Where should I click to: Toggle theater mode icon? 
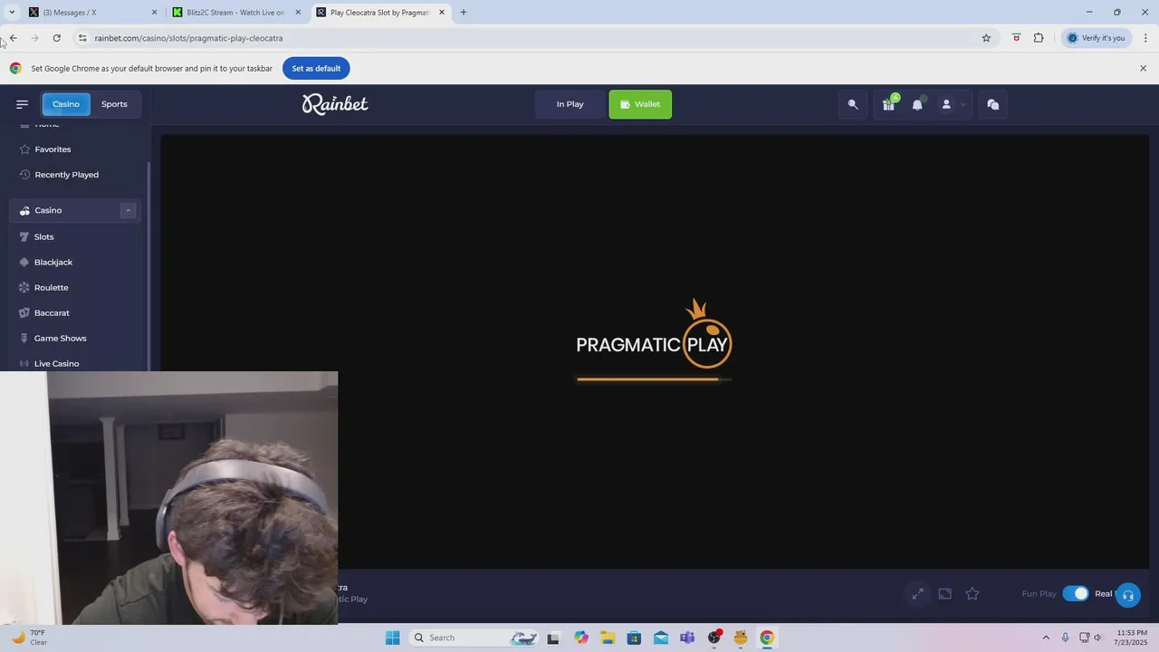click(x=944, y=594)
